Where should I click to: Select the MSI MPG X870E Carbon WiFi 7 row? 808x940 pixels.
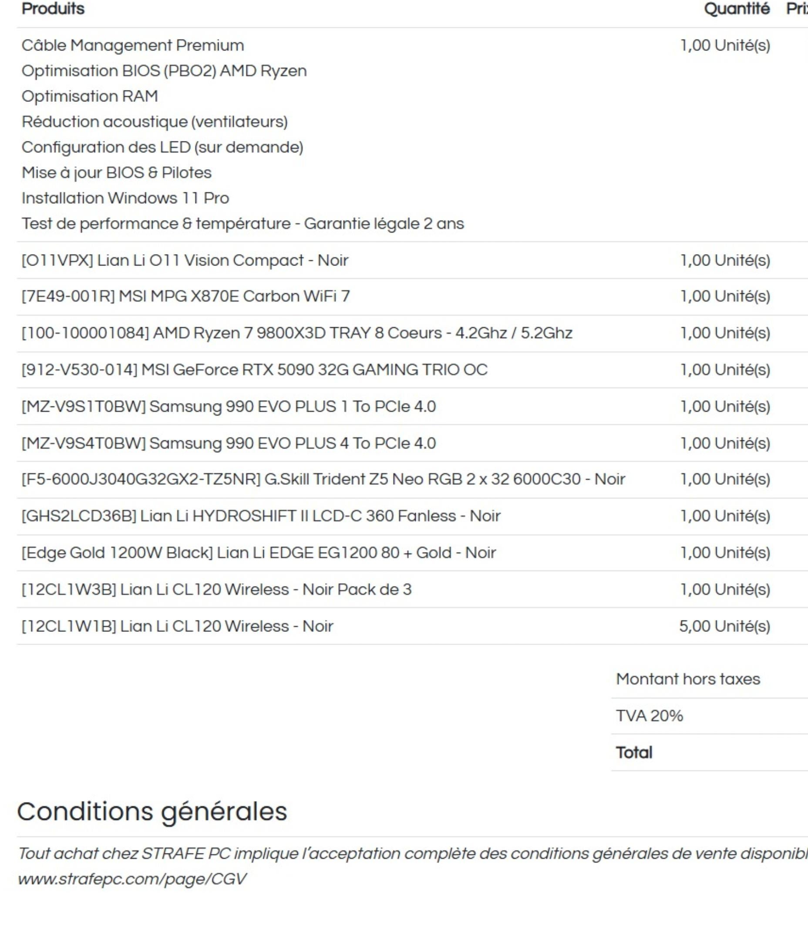point(185,296)
